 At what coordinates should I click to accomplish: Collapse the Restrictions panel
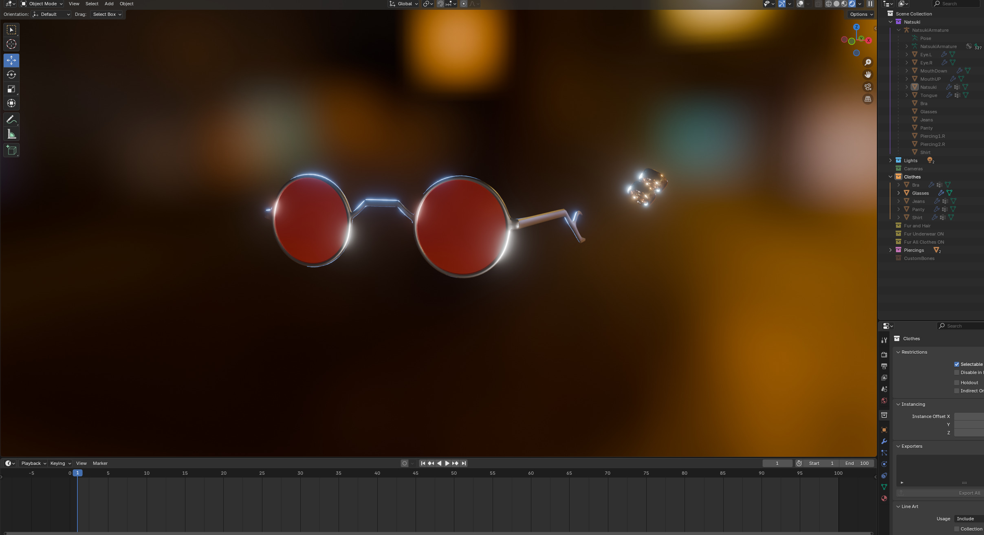pyautogui.click(x=914, y=352)
